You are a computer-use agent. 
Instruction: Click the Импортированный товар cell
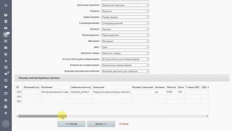pyautogui.click(x=55, y=92)
